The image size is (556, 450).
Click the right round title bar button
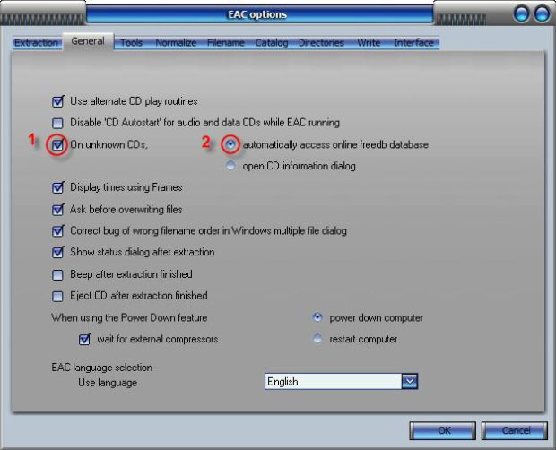542,14
